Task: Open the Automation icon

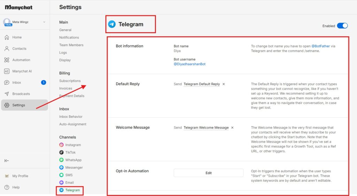Action: click(7, 60)
